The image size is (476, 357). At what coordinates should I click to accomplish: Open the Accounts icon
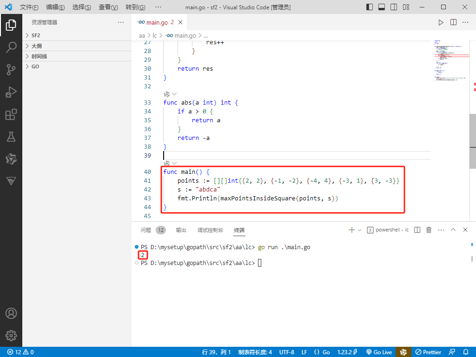[11, 313]
